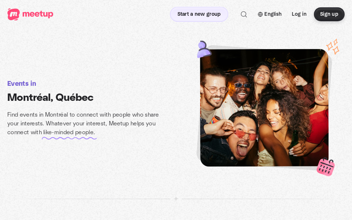The image size is (352, 220).
Task: Click the Meetup 'm' logo badge
Action: (14, 14)
